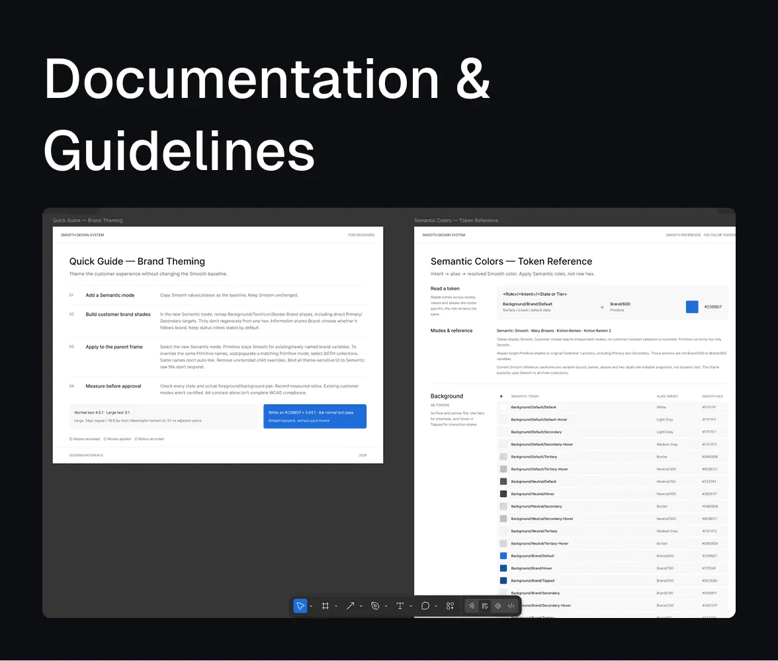
Task: Click the diamond-shaped mode icon
Action: pyautogui.click(x=498, y=606)
